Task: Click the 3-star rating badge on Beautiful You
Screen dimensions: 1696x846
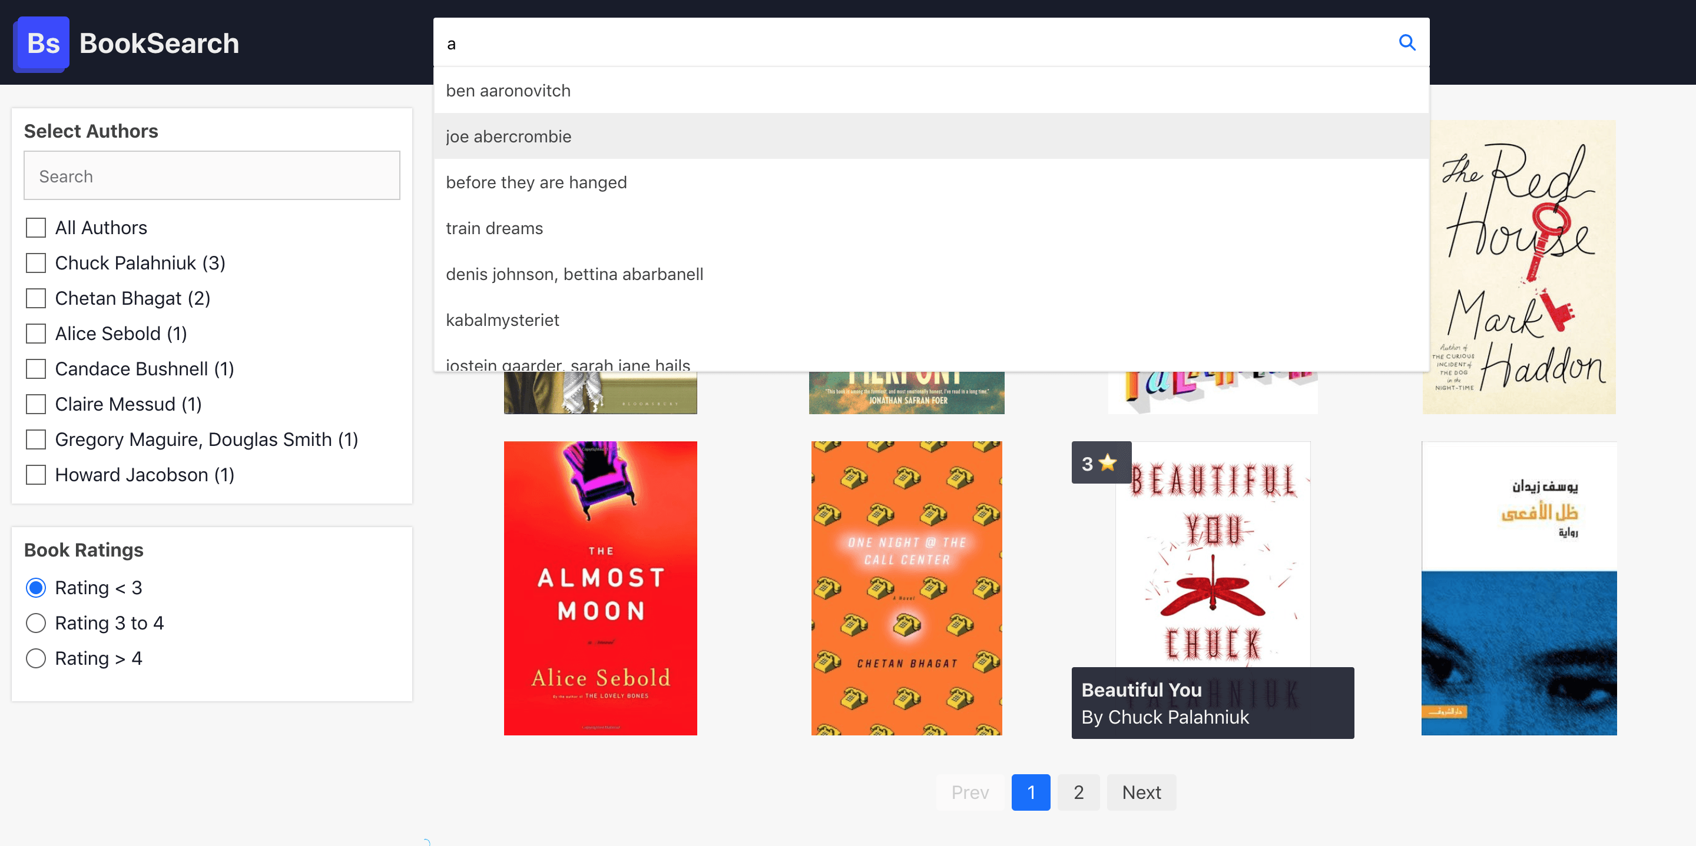Action: point(1099,462)
